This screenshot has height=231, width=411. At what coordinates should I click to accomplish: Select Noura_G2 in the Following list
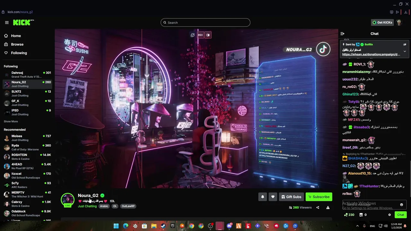click(x=27, y=84)
